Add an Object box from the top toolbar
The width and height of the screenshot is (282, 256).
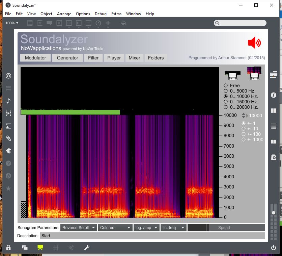click(30, 23)
